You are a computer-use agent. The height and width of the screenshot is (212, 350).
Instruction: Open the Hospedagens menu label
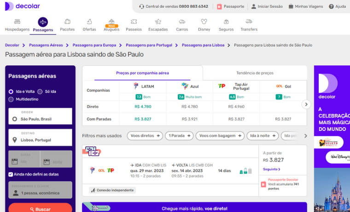point(17,29)
